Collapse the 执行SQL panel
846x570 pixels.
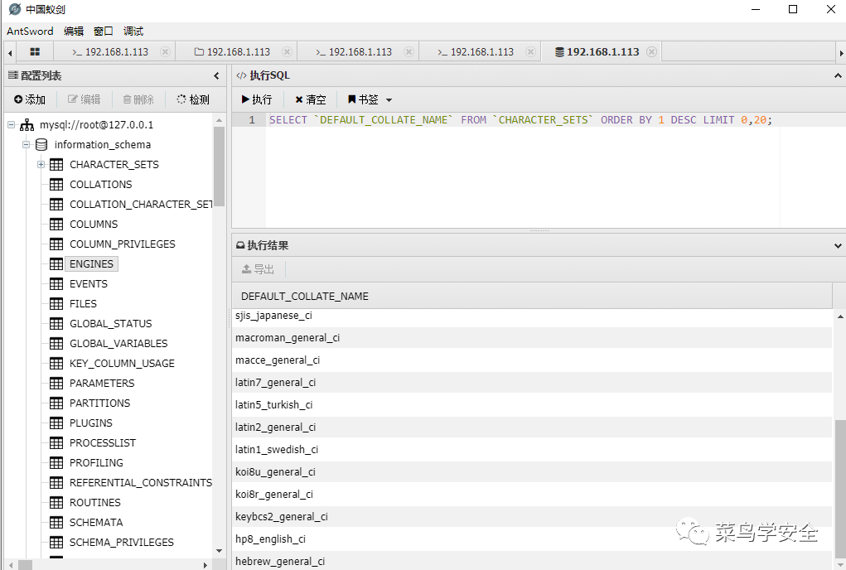coord(838,75)
